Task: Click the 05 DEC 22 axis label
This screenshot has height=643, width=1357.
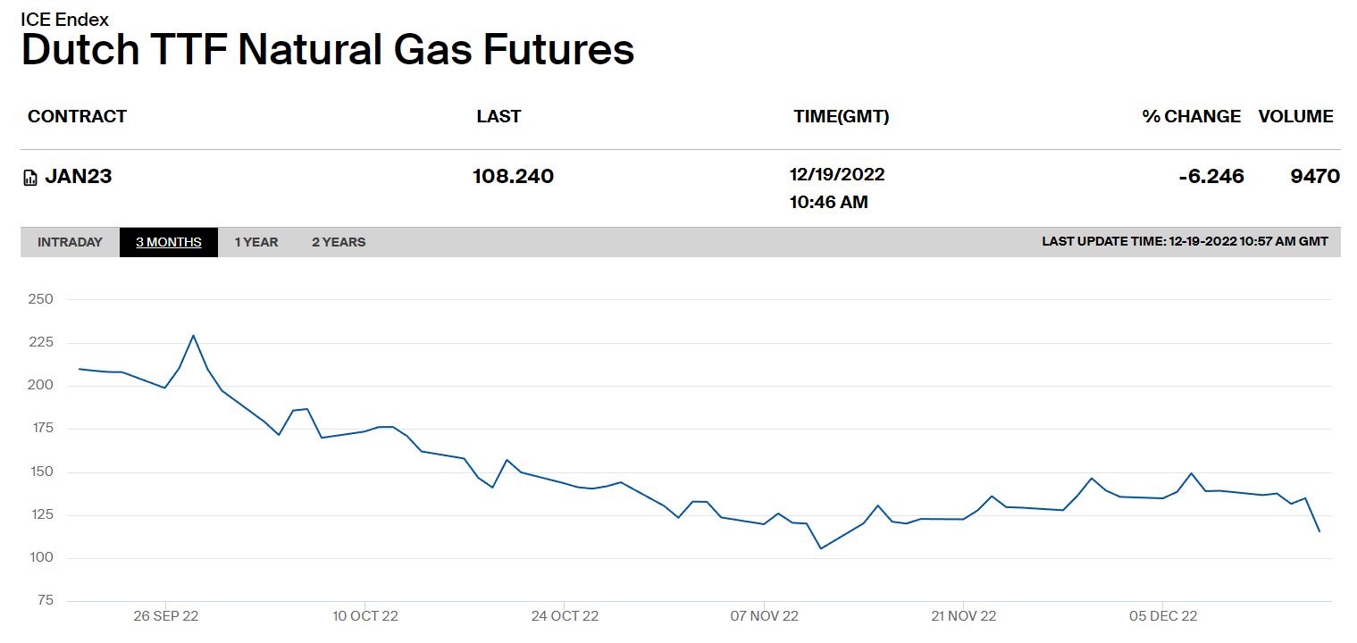Action: pos(1163,616)
